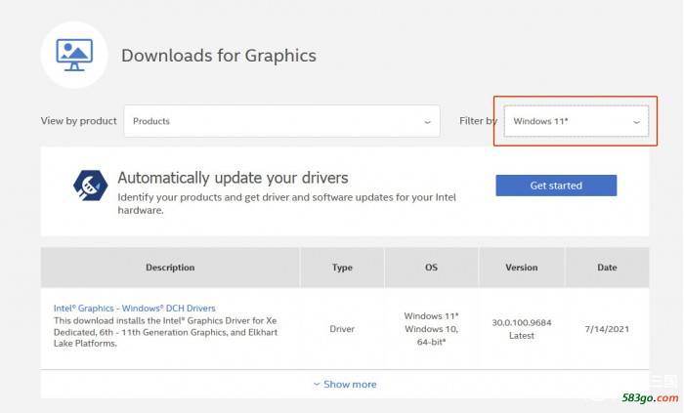Click the Version column header
This screenshot has height=413, width=684.
coord(522,268)
